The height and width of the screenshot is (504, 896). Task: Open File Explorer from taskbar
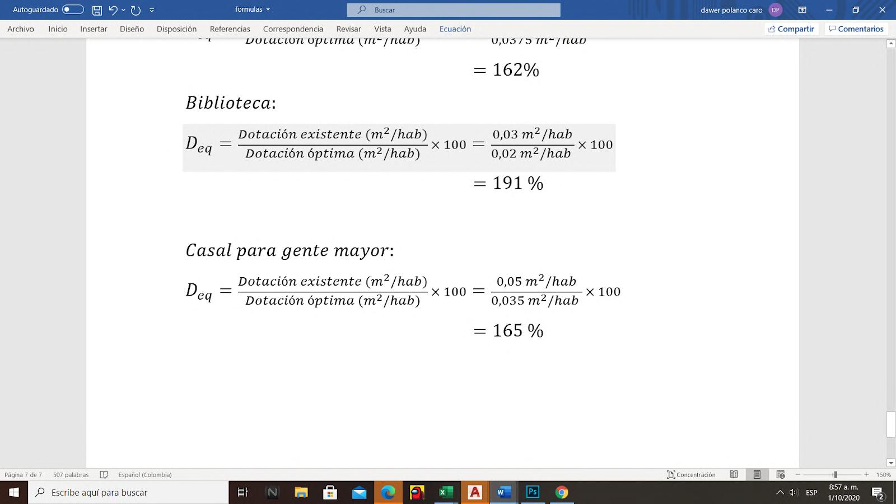point(301,492)
